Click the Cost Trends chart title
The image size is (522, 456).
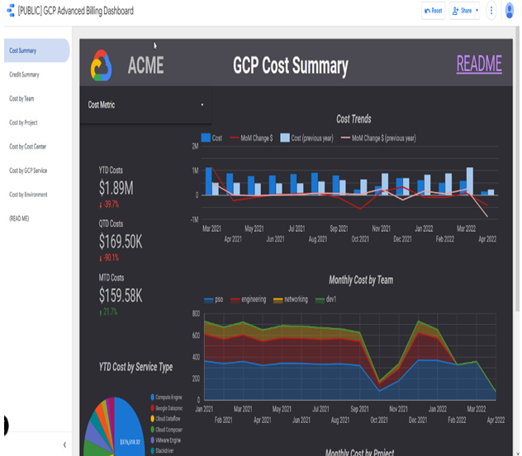point(354,119)
